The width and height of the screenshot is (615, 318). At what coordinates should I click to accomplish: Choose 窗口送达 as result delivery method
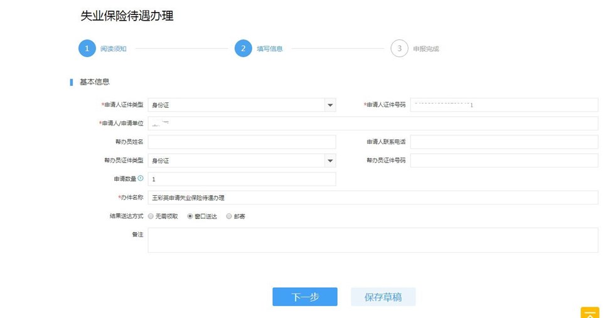(x=190, y=216)
